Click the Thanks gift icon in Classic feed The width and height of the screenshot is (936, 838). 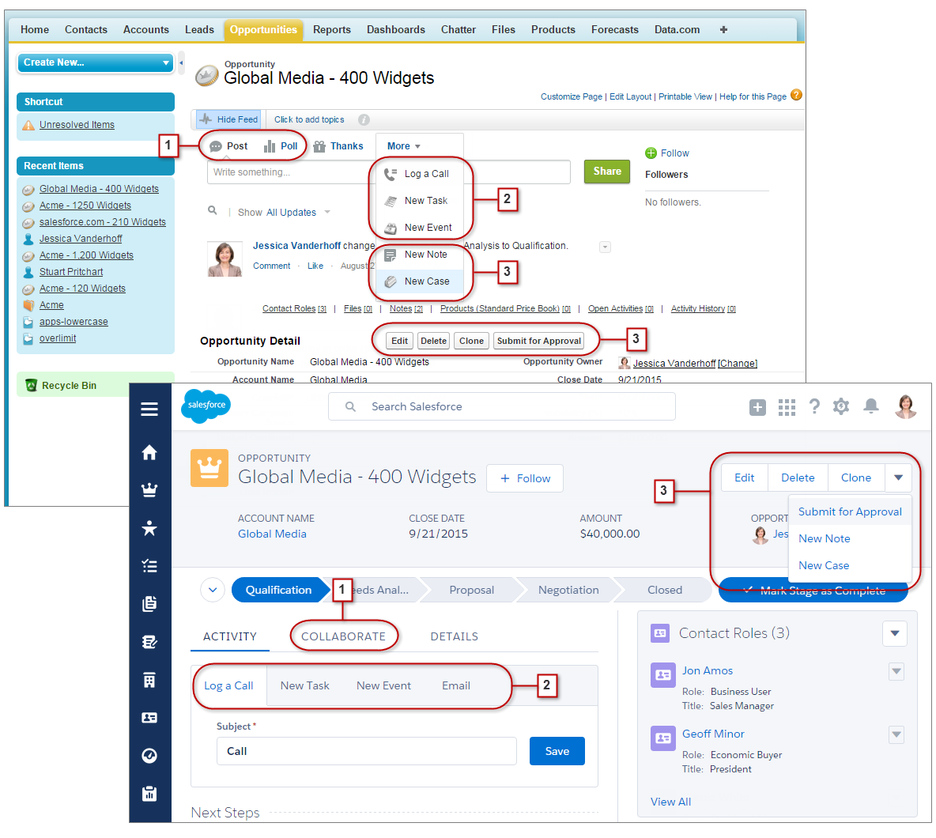tap(319, 146)
